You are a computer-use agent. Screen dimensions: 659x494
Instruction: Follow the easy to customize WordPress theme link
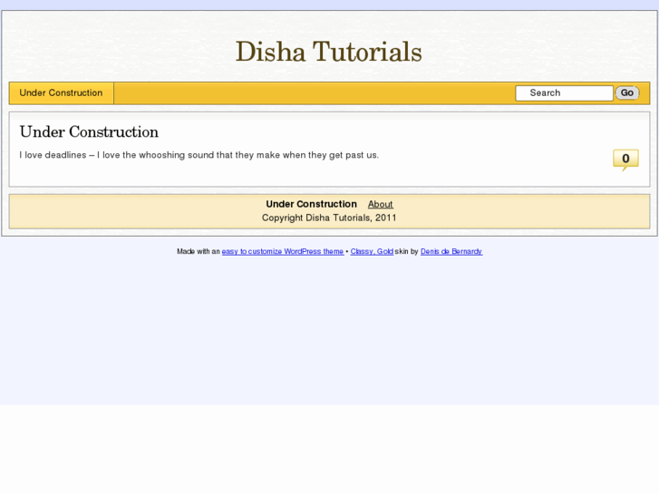click(x=283, y=251)
